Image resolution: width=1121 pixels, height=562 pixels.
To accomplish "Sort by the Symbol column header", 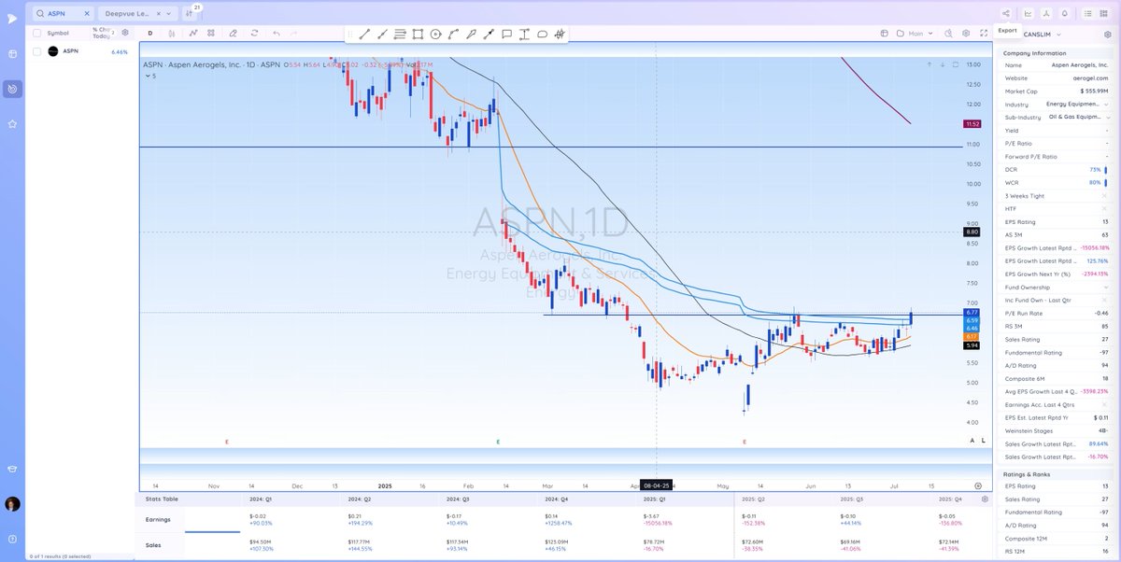I will coord(58,33).
